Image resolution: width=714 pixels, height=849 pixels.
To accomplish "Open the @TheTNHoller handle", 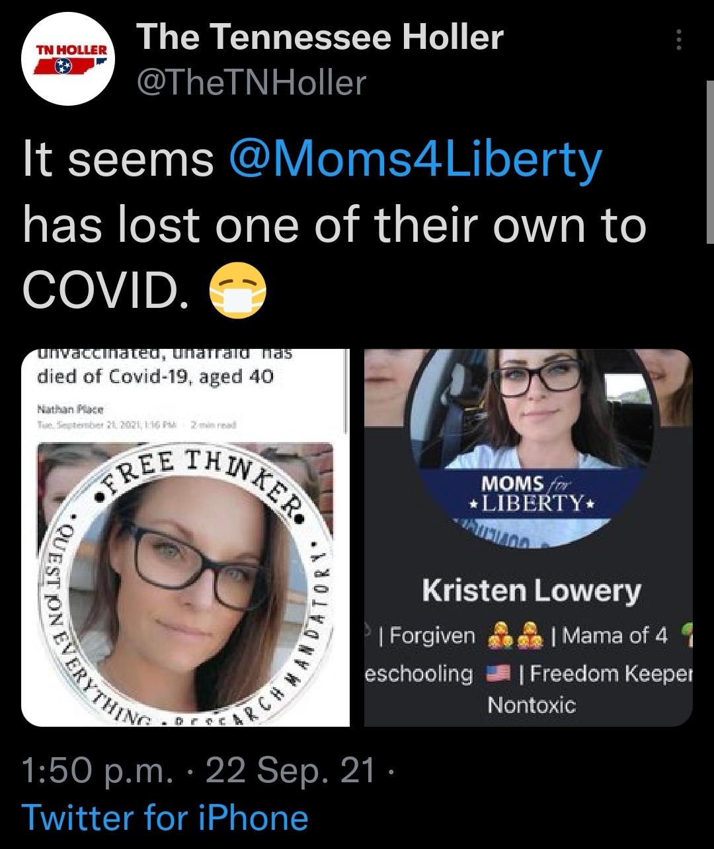I will (x=250, y=83).
